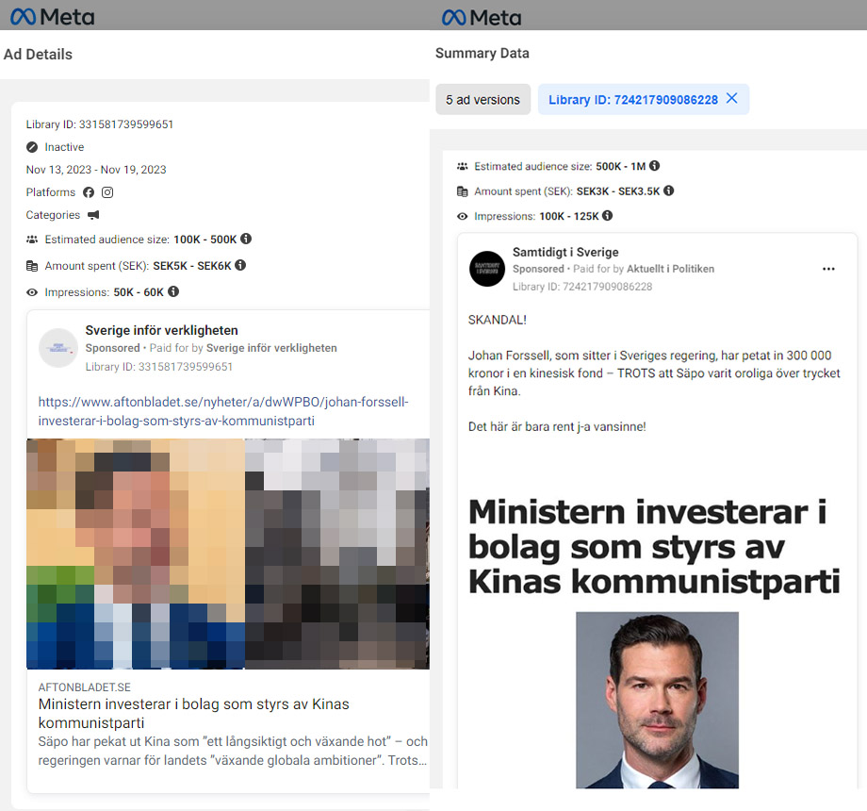Image resolution: width=867 pixels, height=811 pixels.
Task: Click info icon next to SEK5K - SEK6K
Action: tap(240, 266)
